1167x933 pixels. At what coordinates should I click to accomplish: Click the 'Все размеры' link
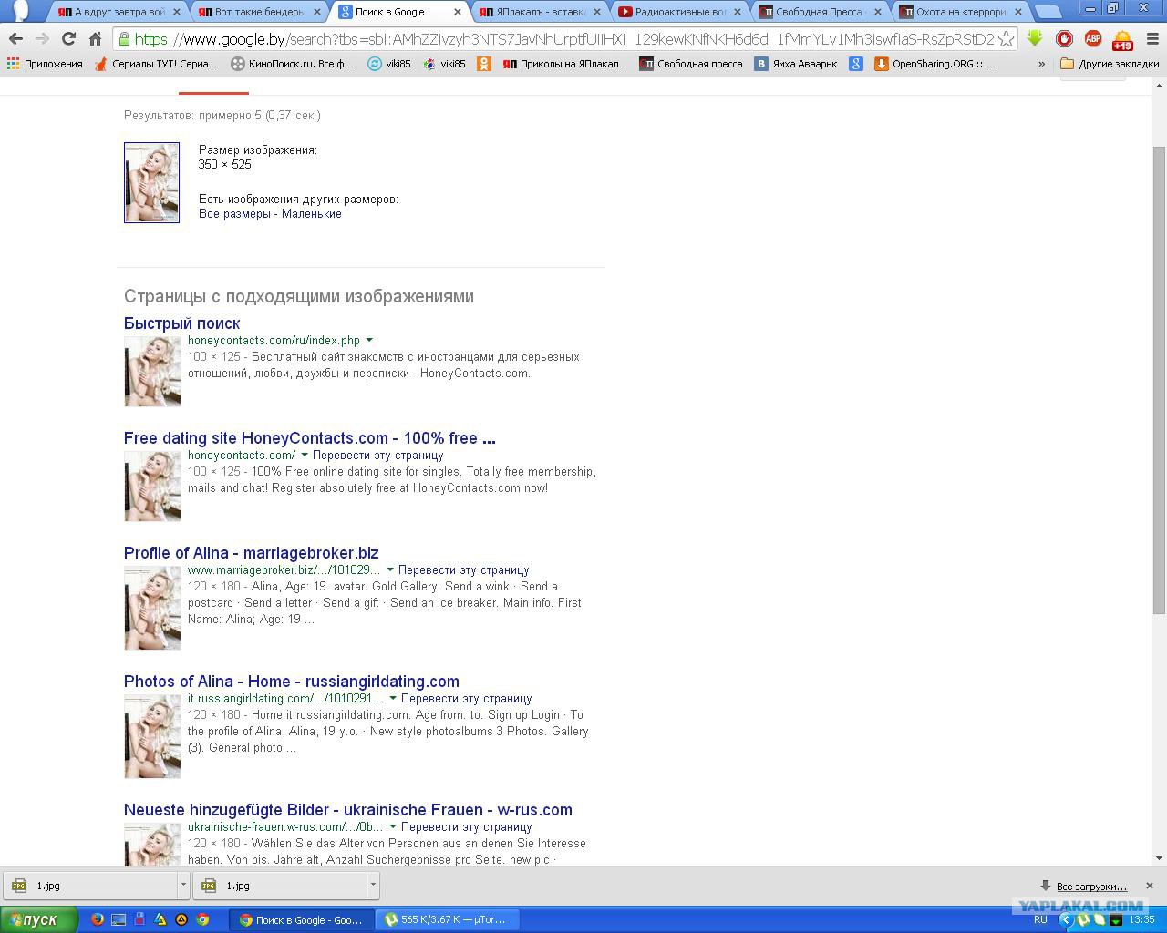234,213
